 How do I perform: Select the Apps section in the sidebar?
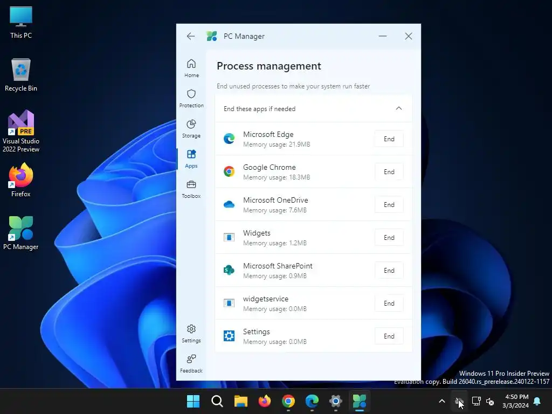click(x=191, y=159)
